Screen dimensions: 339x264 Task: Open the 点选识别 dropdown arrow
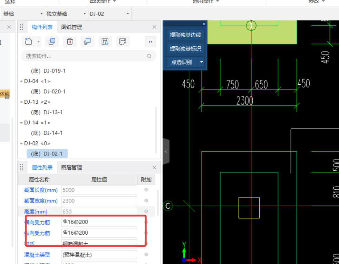(x=202, y=62)
